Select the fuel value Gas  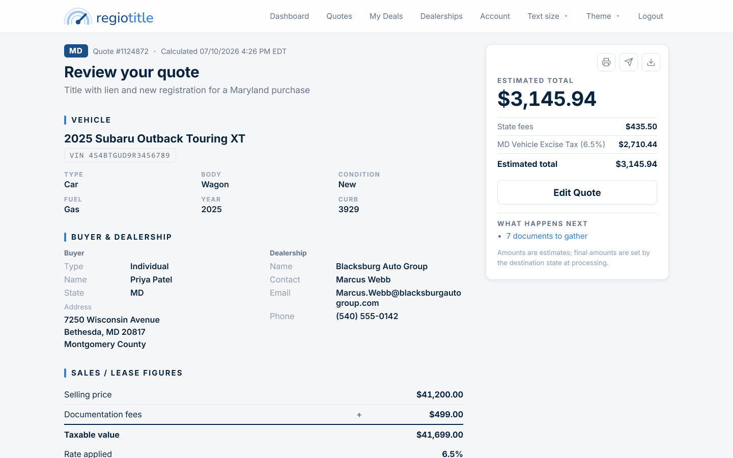(x=72, y=209)
